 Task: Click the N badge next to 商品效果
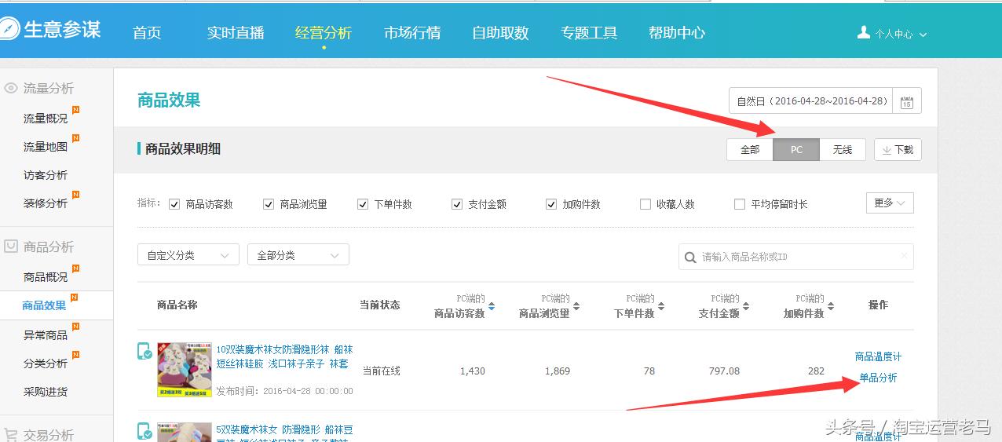click(74, 298)
